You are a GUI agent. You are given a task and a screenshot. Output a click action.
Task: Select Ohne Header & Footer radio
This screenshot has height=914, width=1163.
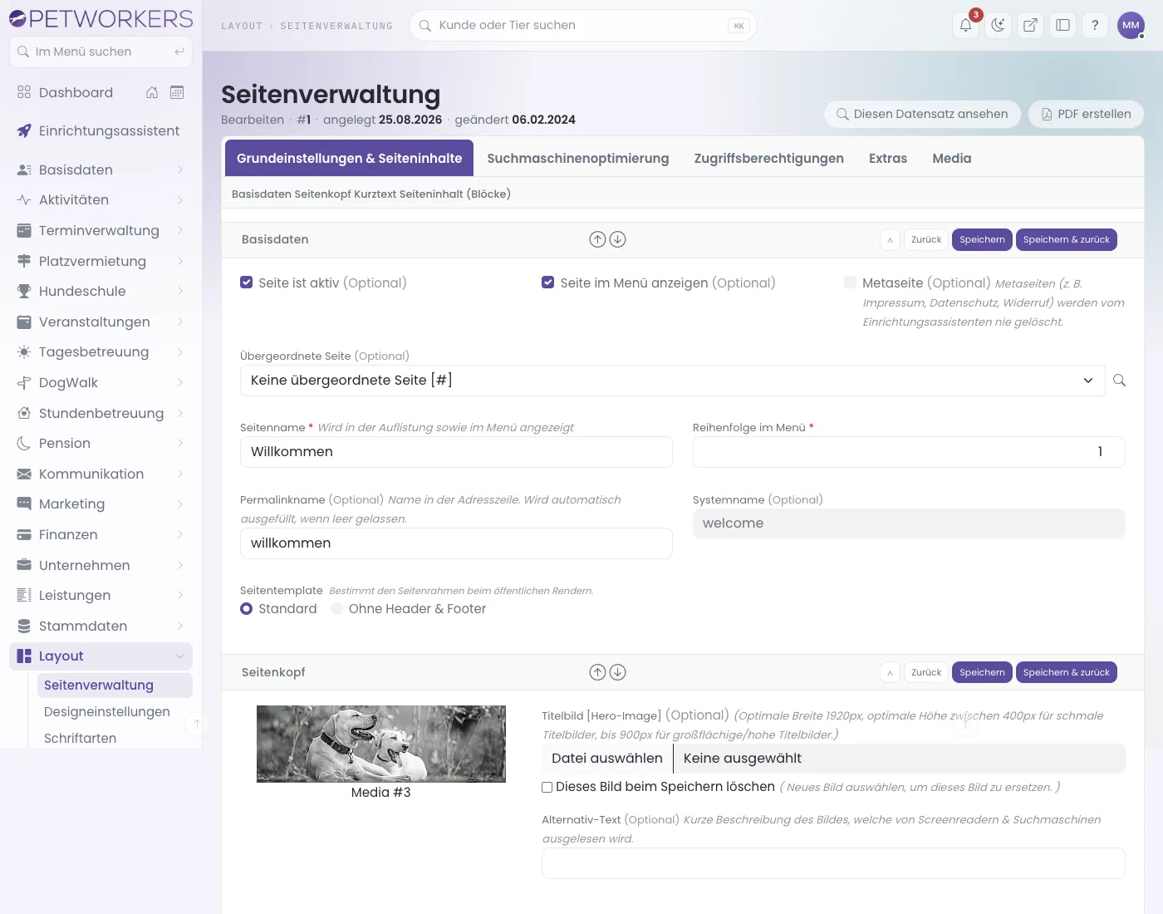point(336,608)
